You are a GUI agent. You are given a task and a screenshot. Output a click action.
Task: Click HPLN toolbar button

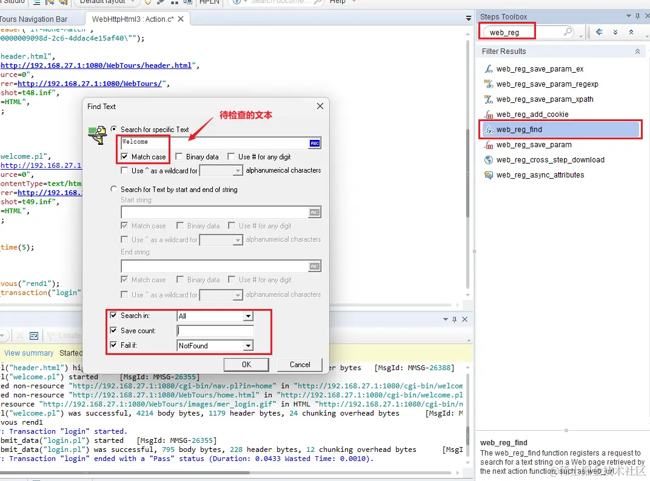click(209, 2)
